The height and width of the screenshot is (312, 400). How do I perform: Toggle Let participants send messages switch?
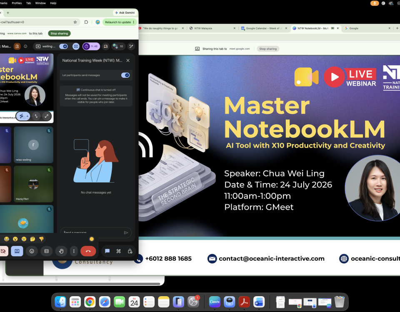[x=125, y=75]
